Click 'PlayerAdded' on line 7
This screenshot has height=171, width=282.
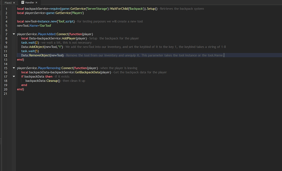coord(47,34)
